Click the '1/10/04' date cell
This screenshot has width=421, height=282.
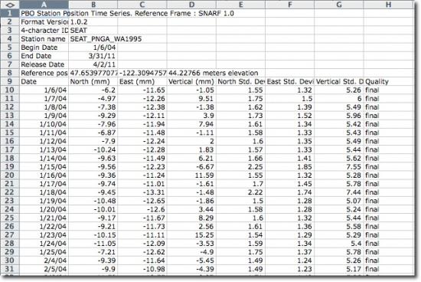[44, 124]
